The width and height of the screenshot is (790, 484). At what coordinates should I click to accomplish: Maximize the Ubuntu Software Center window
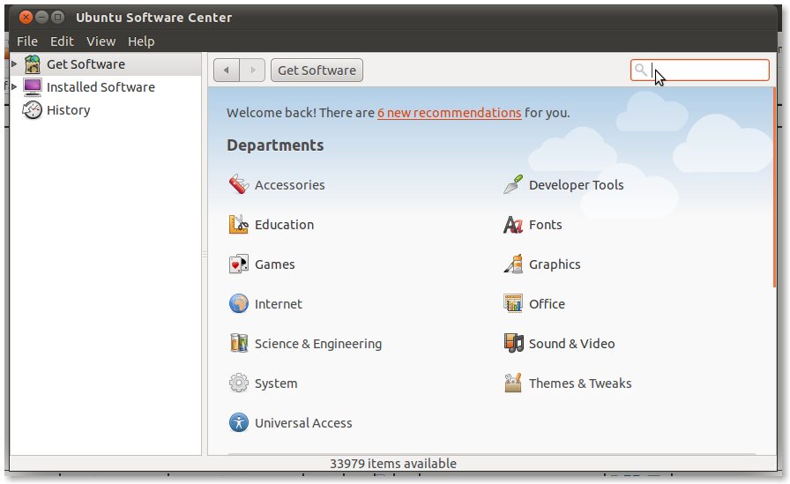[x=58, y=17]
